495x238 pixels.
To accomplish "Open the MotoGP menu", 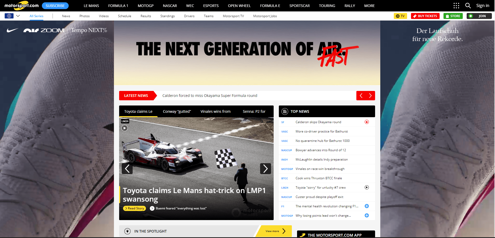I will point(146,6).
